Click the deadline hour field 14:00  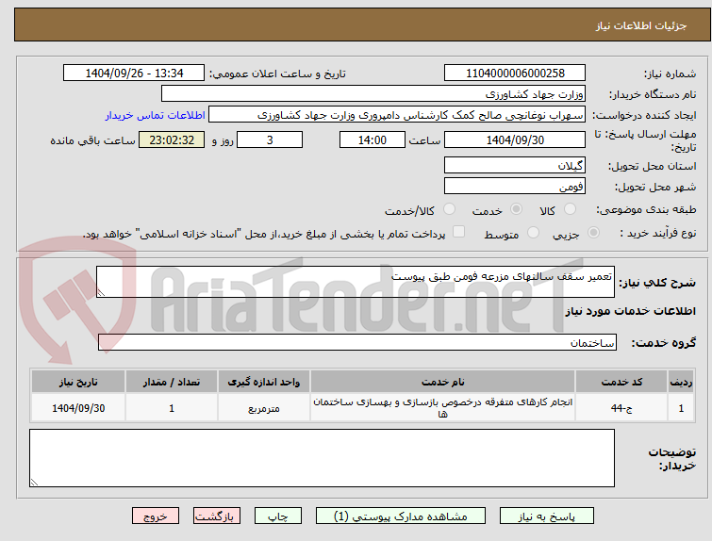(x=373, y=139)
